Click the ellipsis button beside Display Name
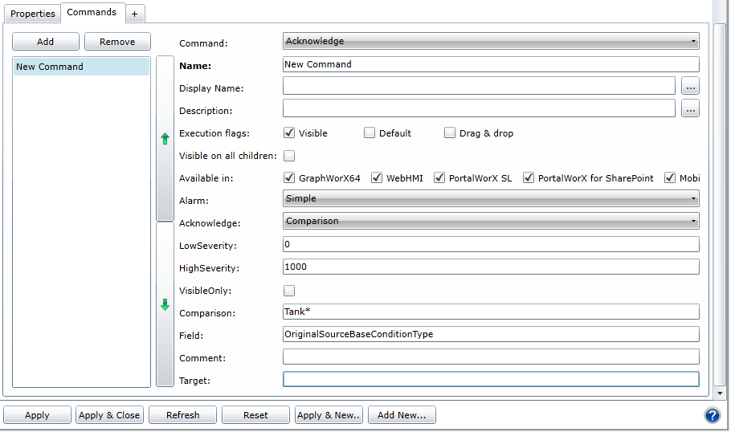The width and height of the screenshot is (731, 432). click(x=690, y=86)
